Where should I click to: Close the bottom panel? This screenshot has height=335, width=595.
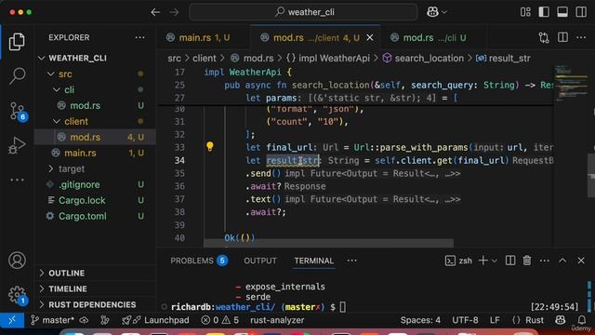[x=581, y=261]
